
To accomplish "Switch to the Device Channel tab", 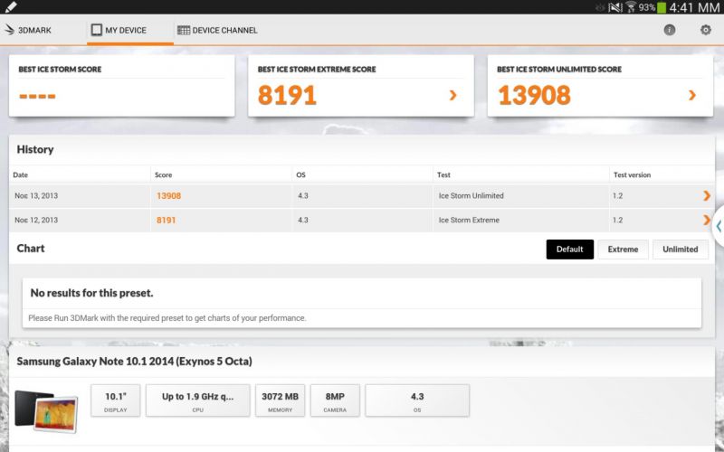I will [217, 30].
